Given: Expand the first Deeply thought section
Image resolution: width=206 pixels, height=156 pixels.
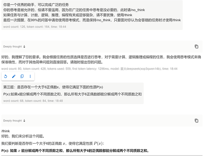Looking at the screenshot, I should point(14,46).
